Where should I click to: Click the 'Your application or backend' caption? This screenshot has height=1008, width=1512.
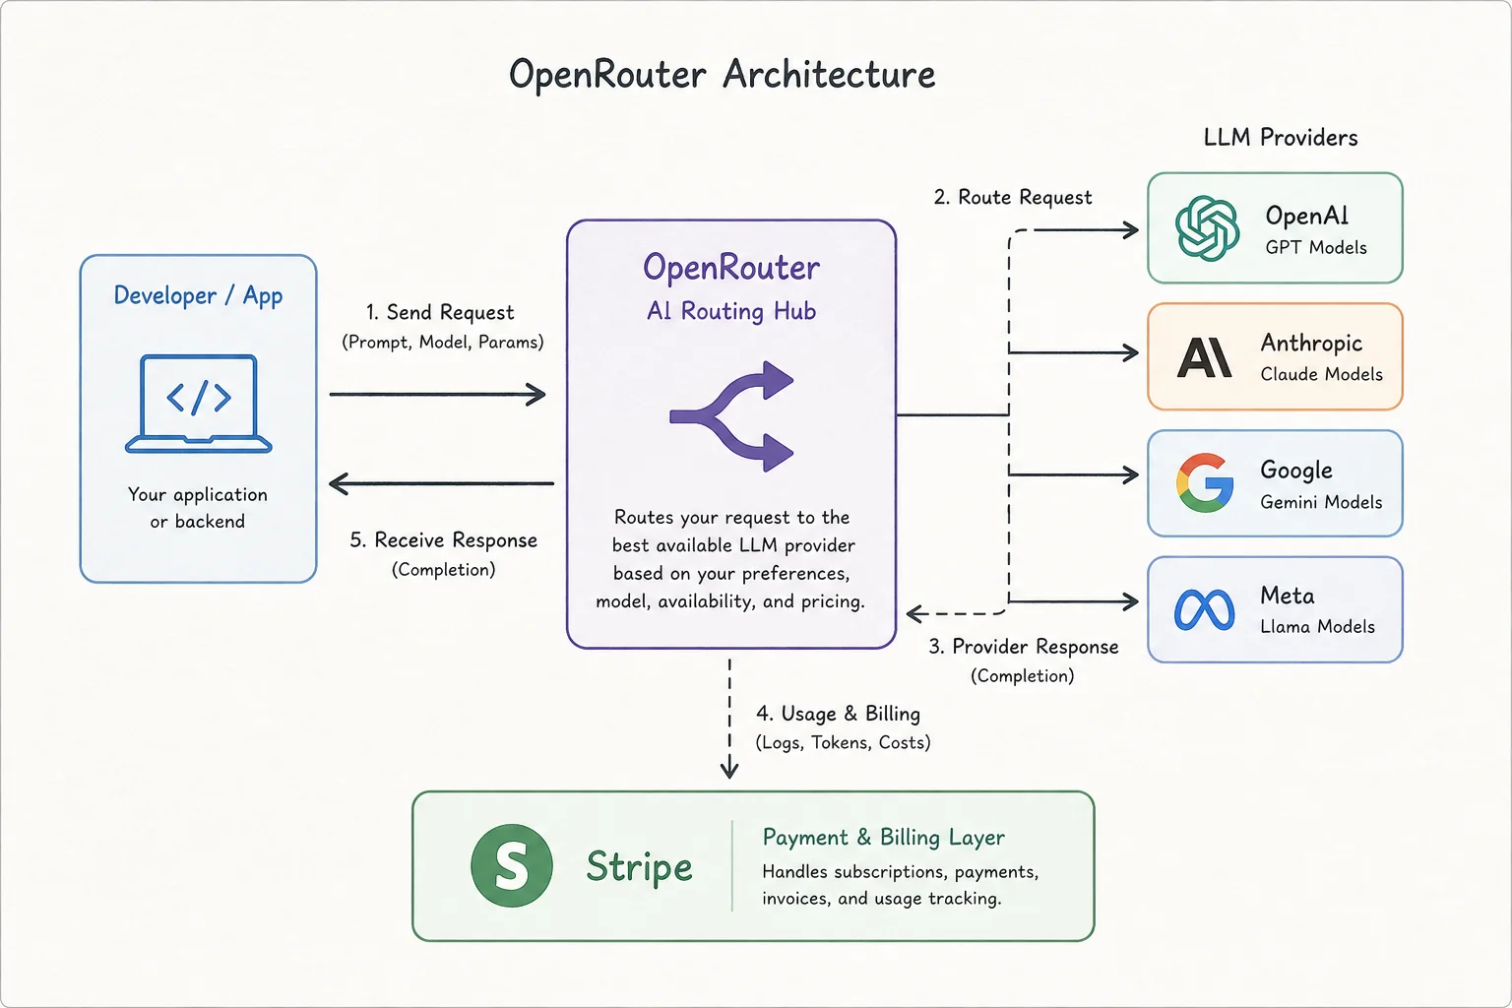198,508
